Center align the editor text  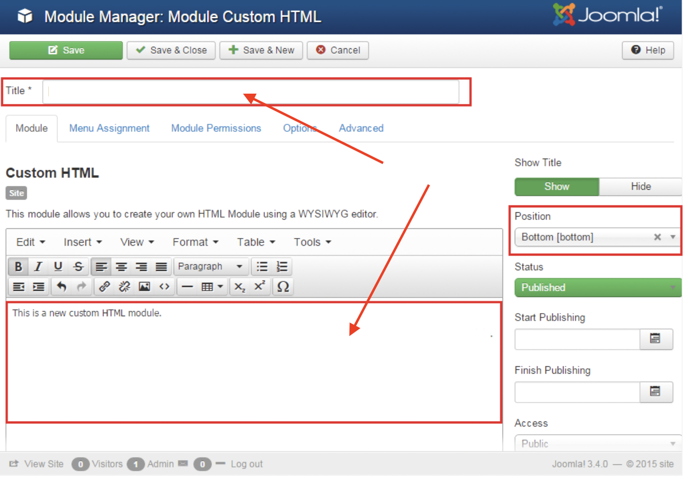(x=121, y=267)
